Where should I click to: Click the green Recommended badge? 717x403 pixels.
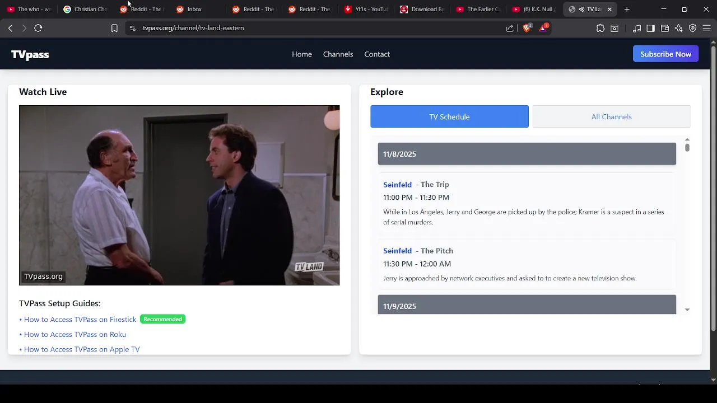pos(162,319)
